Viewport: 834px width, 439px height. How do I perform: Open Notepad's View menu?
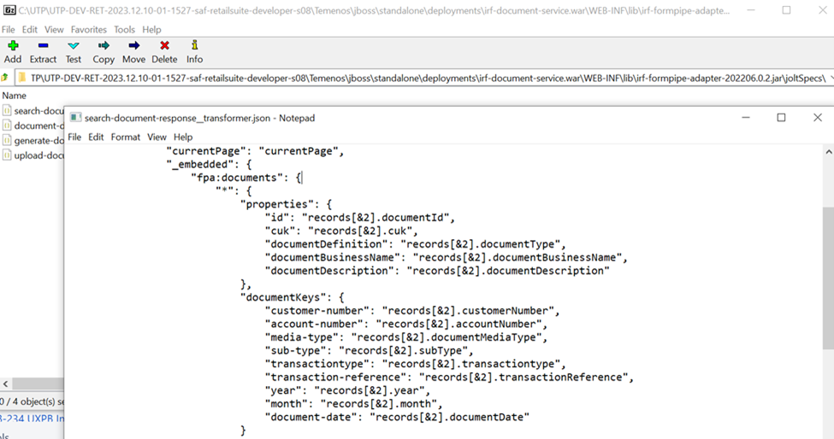point(157,137)
